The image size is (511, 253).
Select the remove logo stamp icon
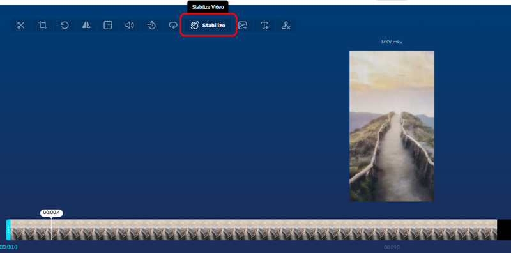click(286, 26)
